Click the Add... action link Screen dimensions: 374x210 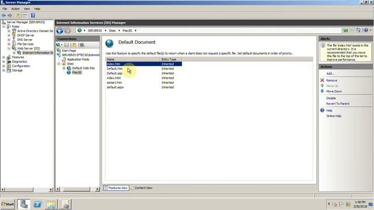[331, 73]
